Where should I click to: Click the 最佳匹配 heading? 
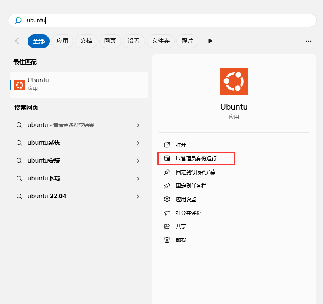(25, 62)
